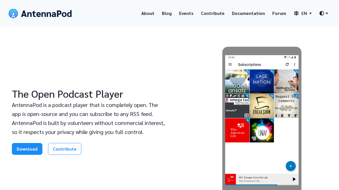This screenshot has height=190, width=339.
Task: Go to AntennaPod home via site title
Action: coord(46,14)
